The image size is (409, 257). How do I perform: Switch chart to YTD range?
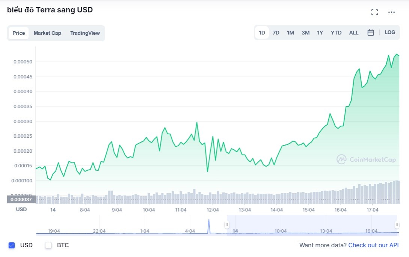336,33
